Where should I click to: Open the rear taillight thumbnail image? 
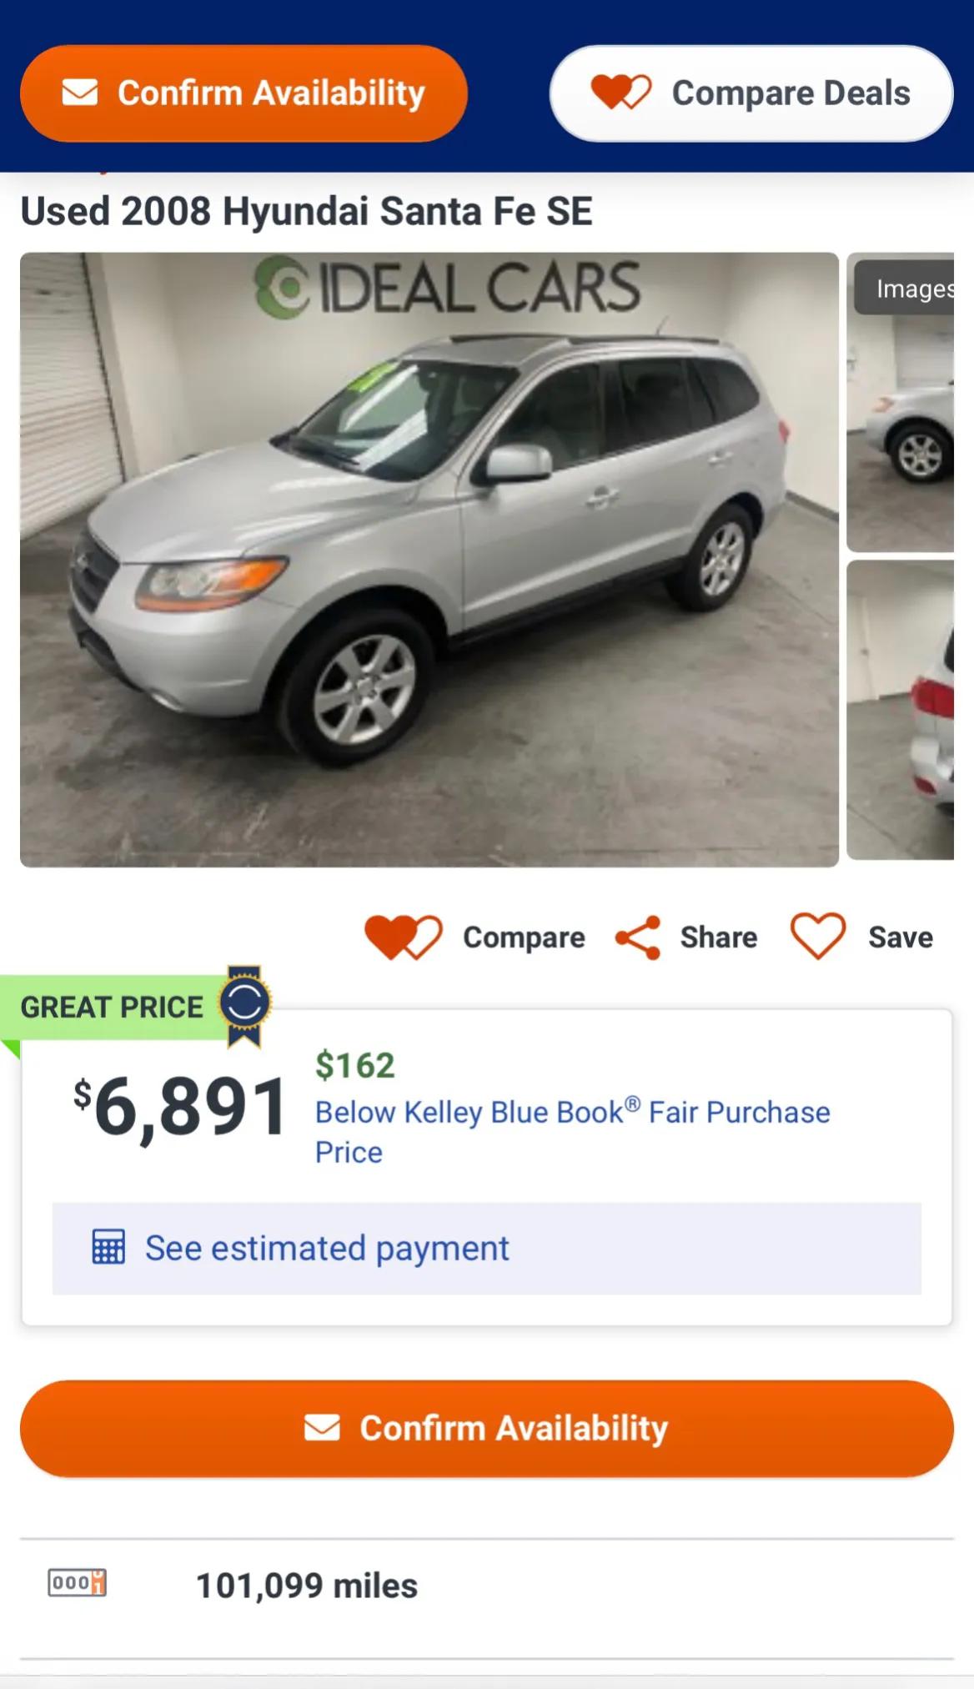pyautogui.click(x=901, y=710)
